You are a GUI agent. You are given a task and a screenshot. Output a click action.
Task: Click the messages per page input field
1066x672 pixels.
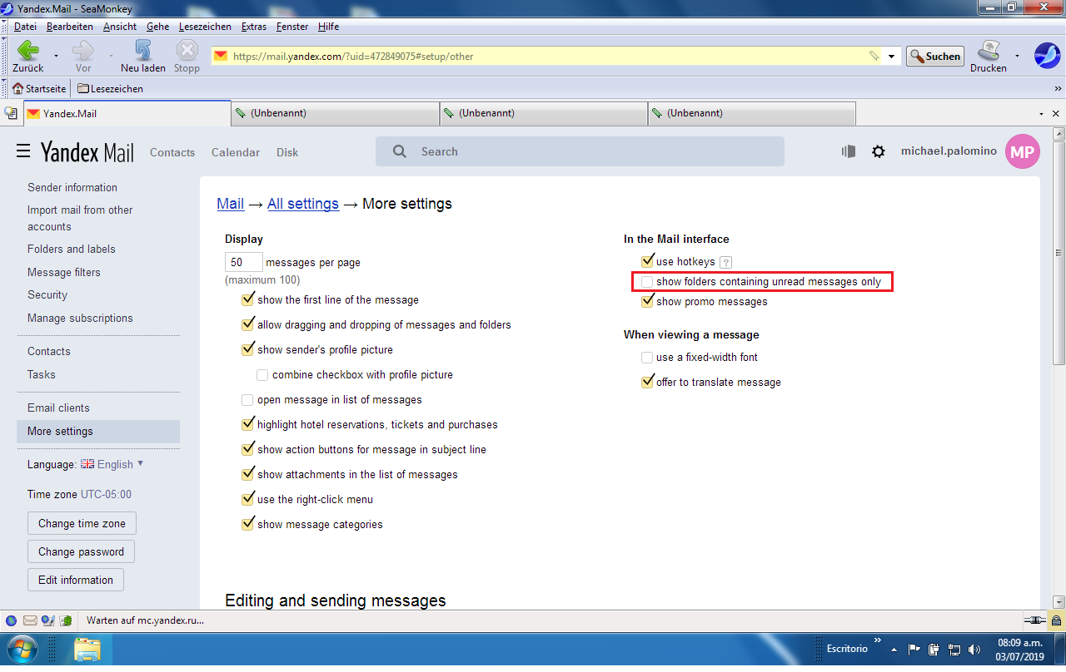click(243, 262)
